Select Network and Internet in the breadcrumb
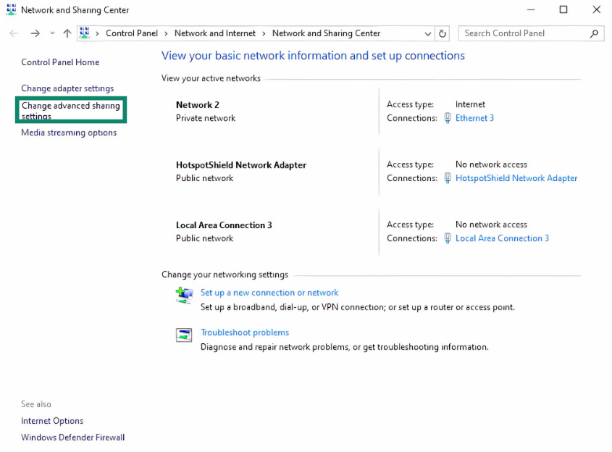 point(215,33)
